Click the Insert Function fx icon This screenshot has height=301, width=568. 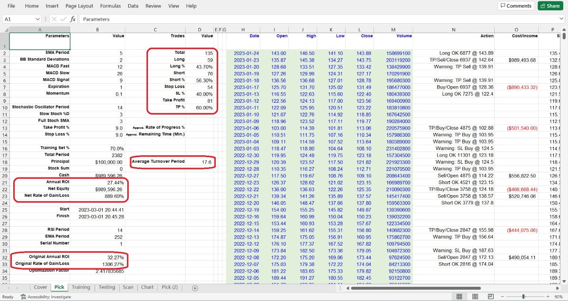coord(73,19)
